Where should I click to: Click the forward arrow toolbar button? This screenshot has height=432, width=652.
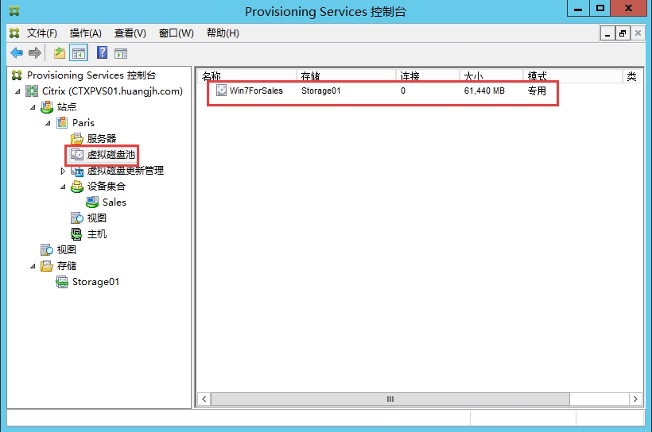(x=34, y=52)
